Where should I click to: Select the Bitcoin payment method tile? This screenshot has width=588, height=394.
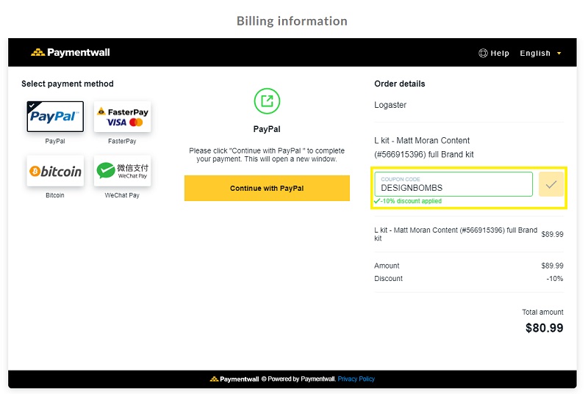55,171
